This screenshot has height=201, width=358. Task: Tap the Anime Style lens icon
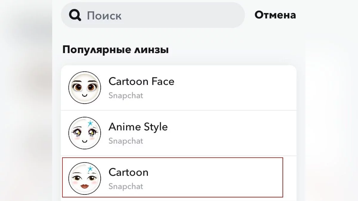(85, 133)
